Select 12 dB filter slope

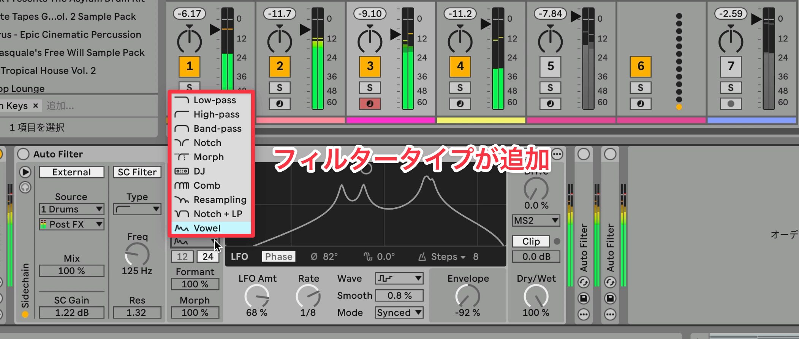point(182,257)
